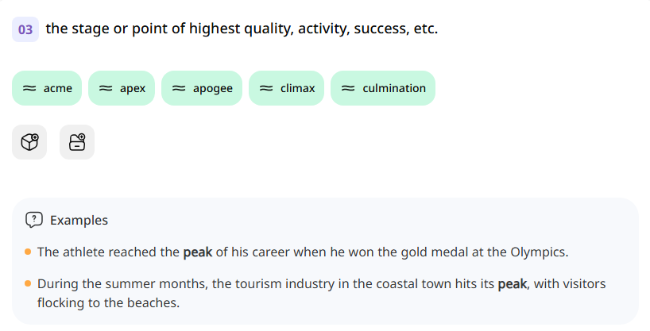Click the highest quality definition text
This screenshot has height=331, width=650.
point(242,29)
